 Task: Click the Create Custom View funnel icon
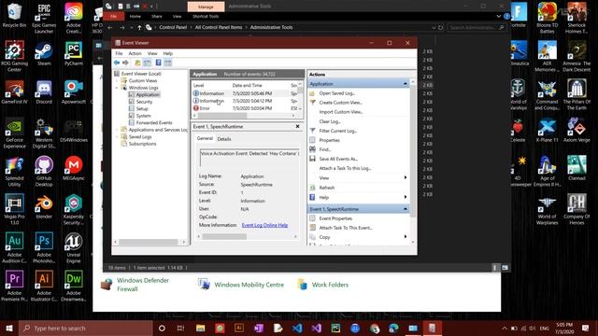(x=312, y=103)
